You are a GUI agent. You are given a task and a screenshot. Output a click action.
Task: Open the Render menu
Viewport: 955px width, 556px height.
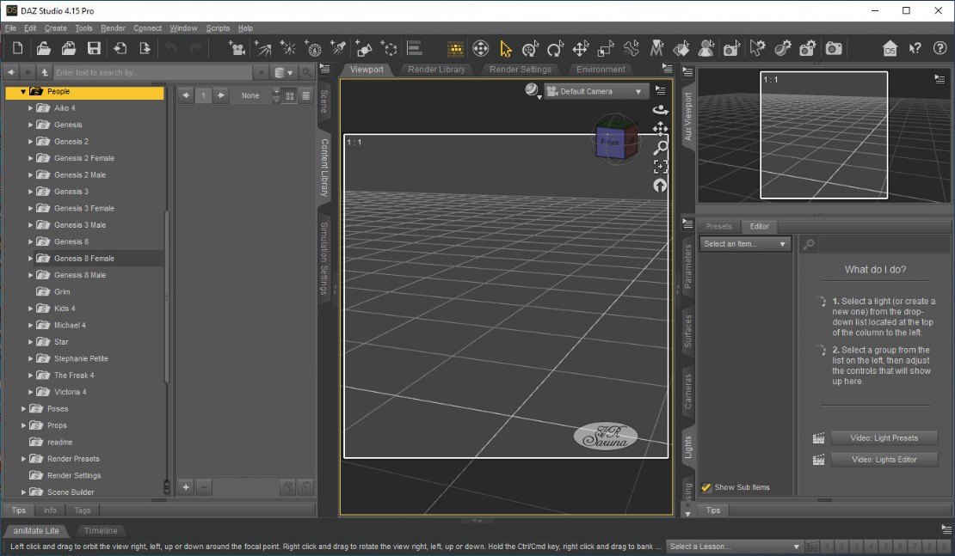tap(113, 28)
